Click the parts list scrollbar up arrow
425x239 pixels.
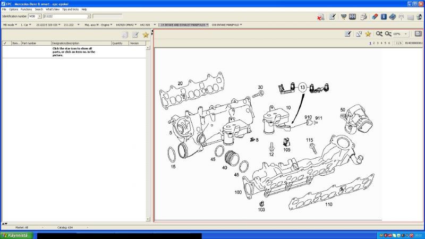(x=148, y=48)
